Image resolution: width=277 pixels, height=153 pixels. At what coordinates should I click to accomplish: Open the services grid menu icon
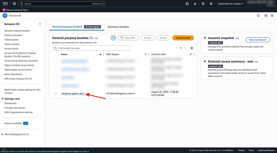pos(14,4)
